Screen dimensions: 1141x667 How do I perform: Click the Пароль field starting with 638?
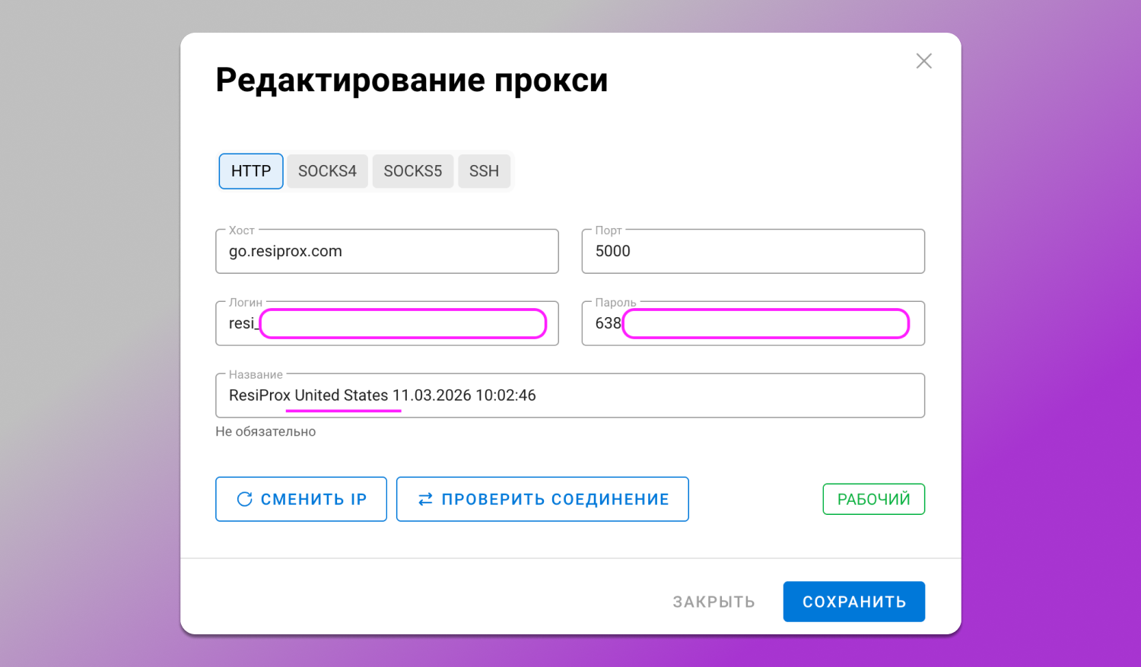[752, 323]
